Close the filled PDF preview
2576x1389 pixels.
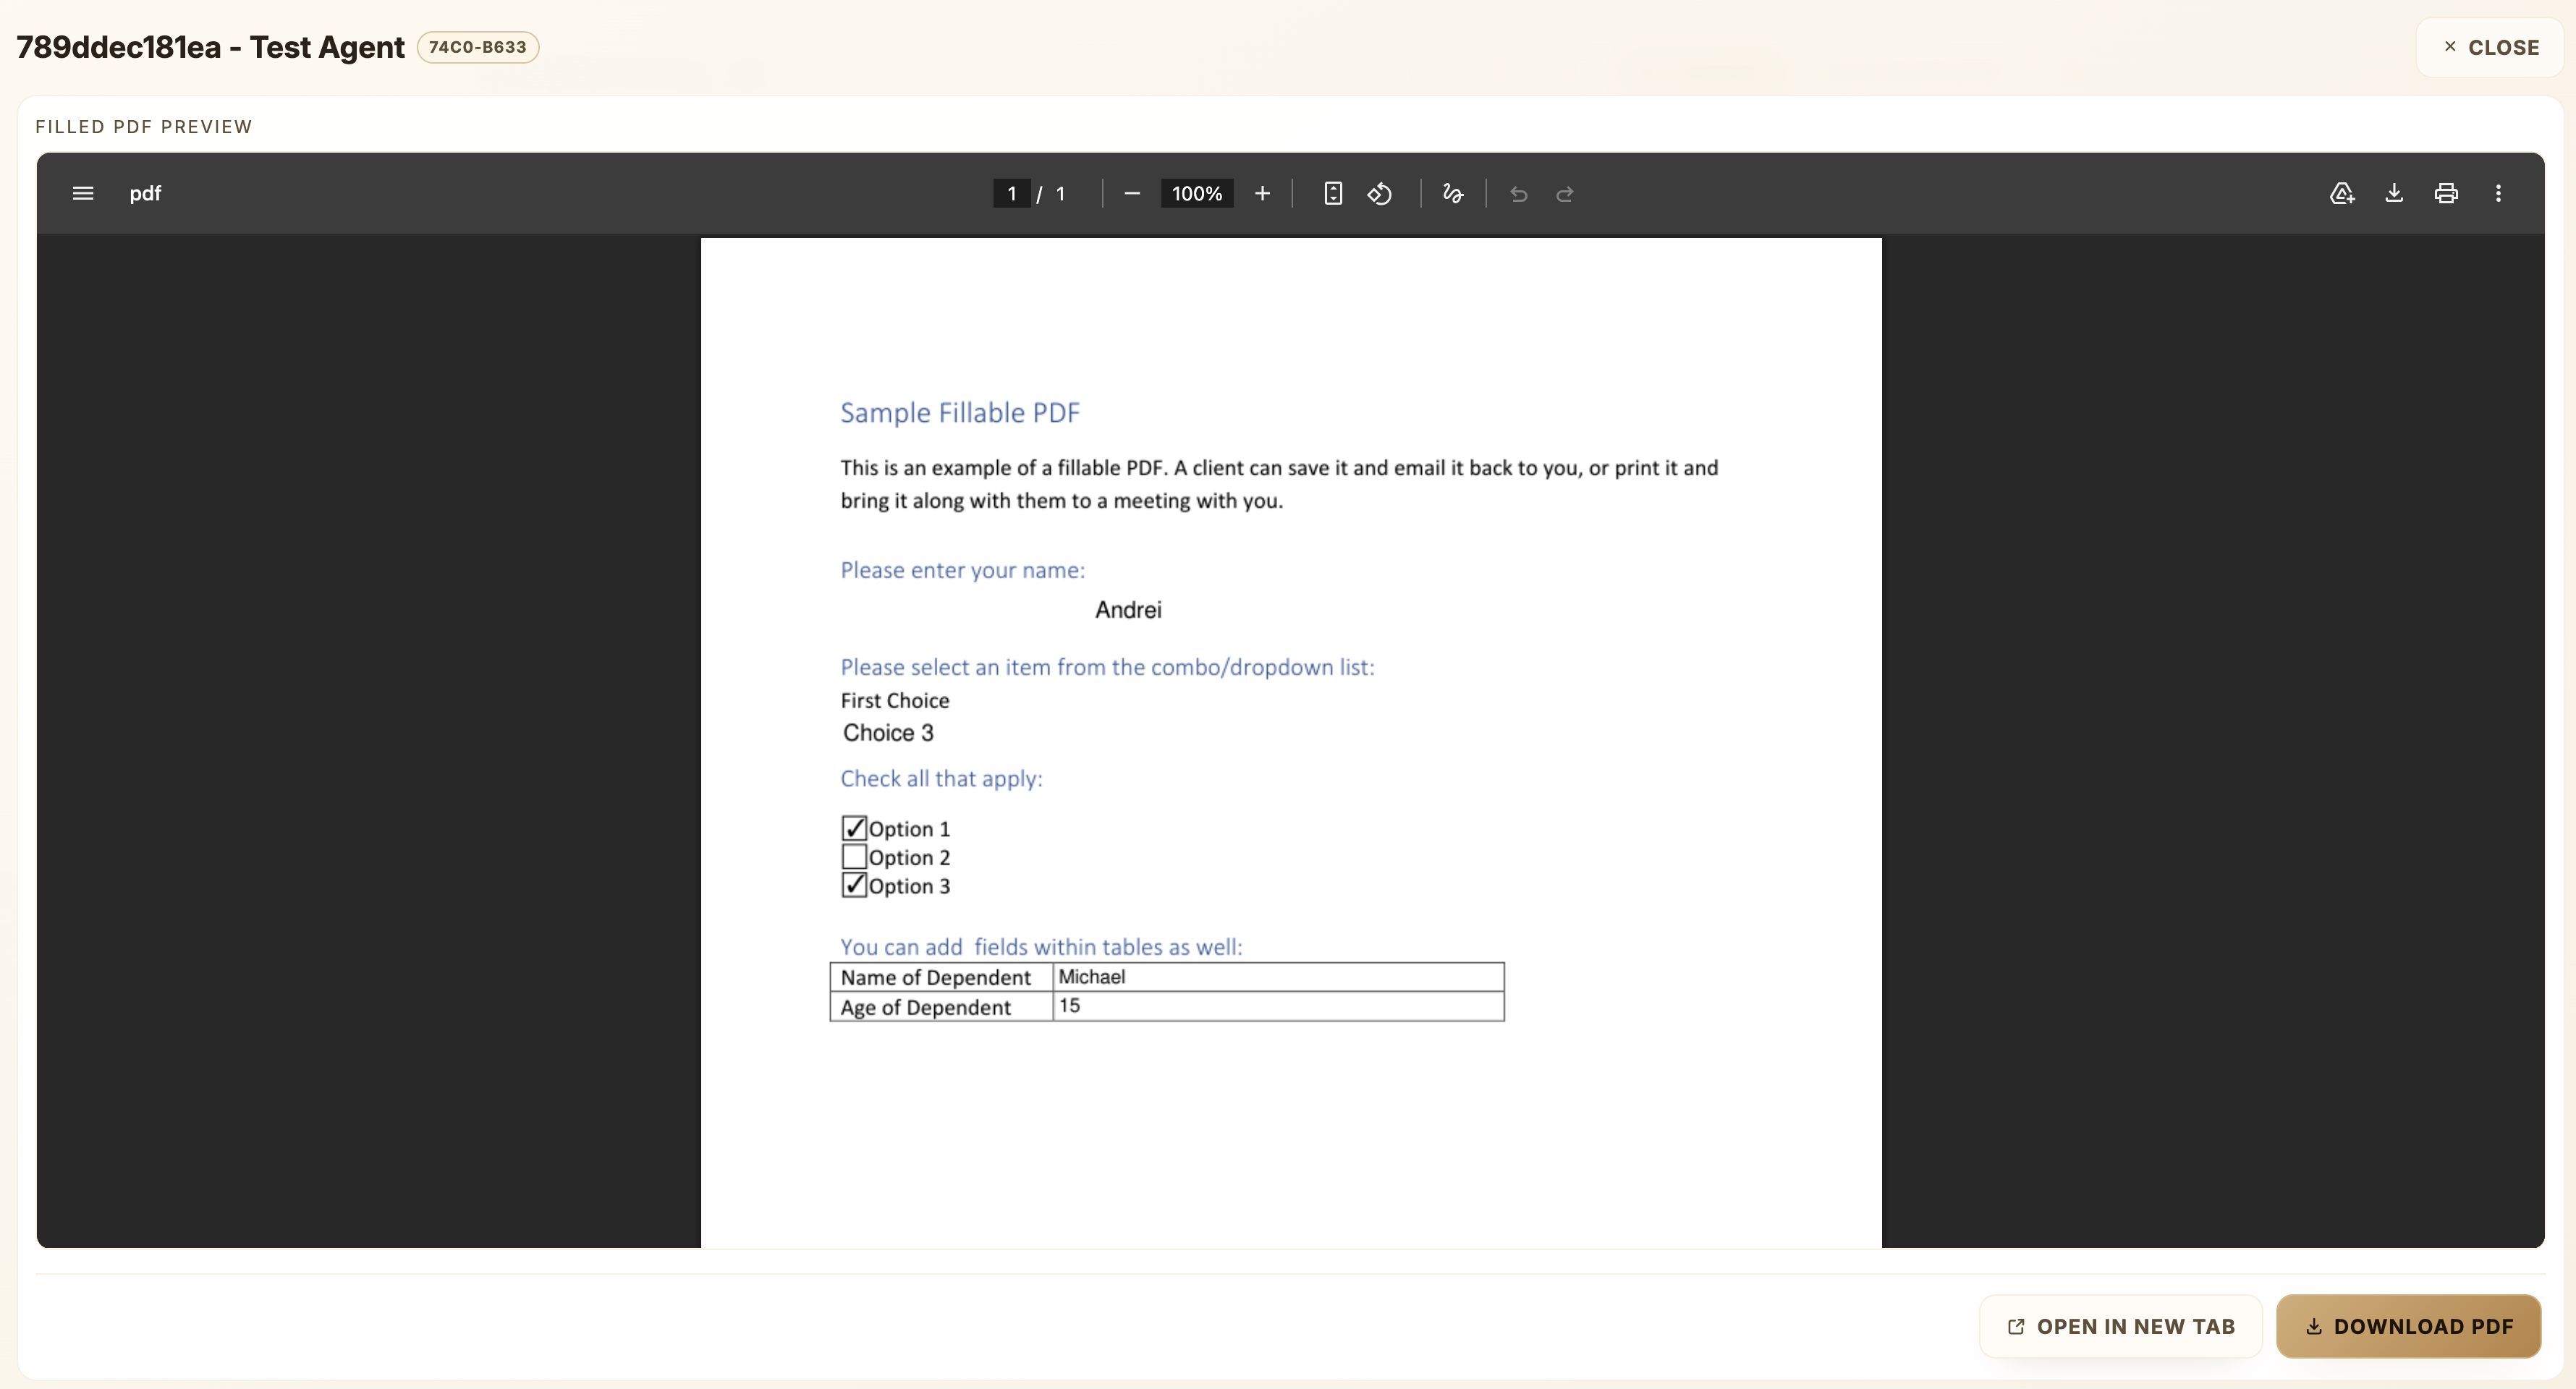pos(2490,47)
